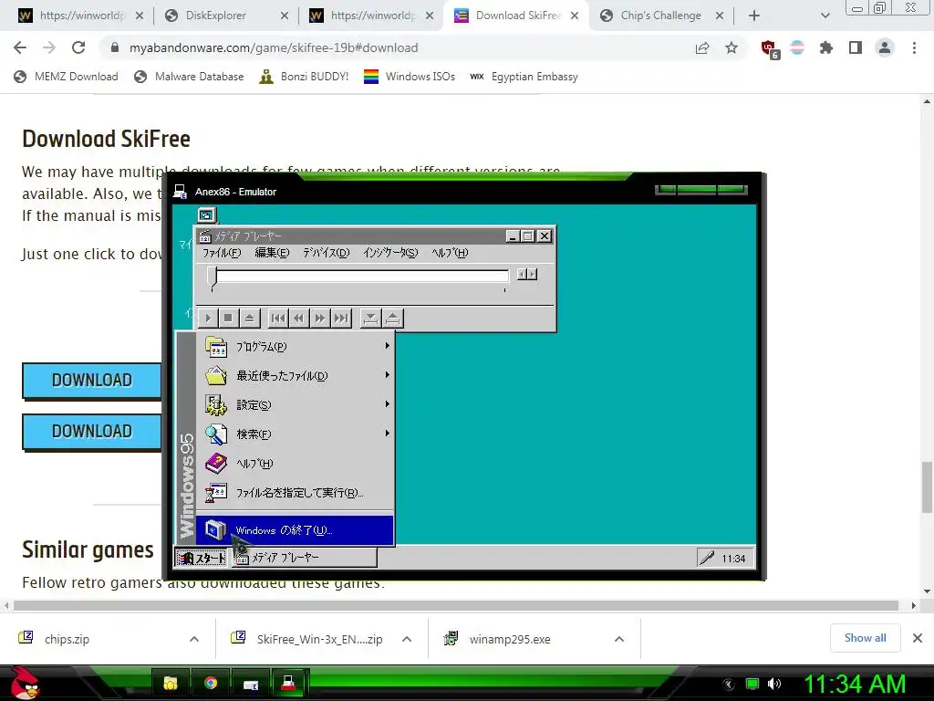Open プログラム(P) in Start menu
The width and height of the screenshot is (934, 701).
pyautogui.click(x=296, y=346)
